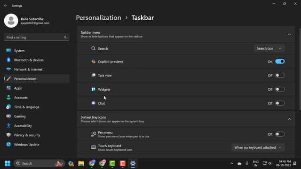This screenshot has width=301, height=169.
Task: Open the volume speaker tray icon
Action: 270,163
